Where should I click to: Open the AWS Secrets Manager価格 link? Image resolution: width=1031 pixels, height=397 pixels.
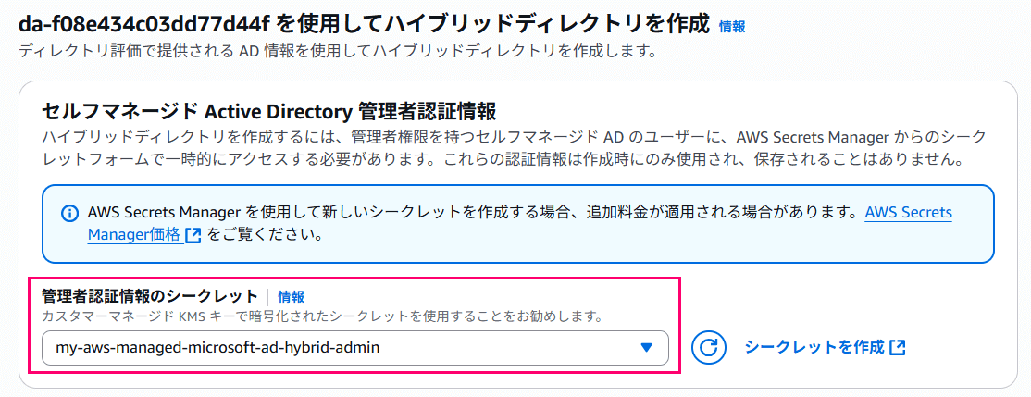click(519, 223)
